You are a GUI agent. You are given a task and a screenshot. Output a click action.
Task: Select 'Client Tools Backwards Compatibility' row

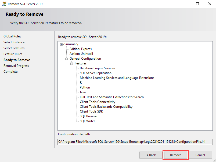click(106, 107)
